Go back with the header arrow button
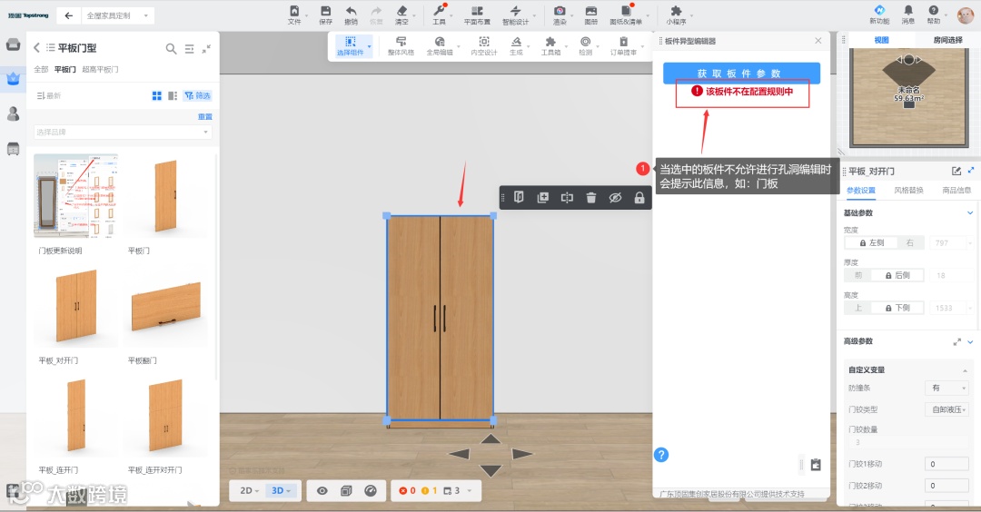Image resolution: width=981 pixels, height=512 pixels. (x=68, y=15)
